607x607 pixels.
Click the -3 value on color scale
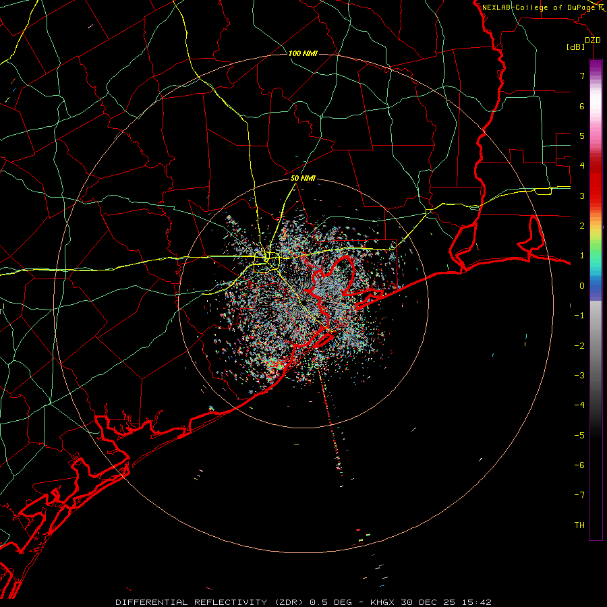tap(579, 376)
